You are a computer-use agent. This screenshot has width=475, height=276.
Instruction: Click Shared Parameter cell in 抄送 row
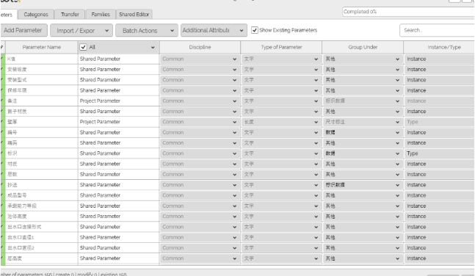point(118,185)
